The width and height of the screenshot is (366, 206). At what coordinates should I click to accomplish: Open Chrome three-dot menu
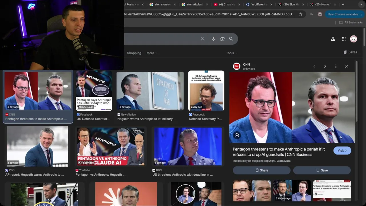tap(361, 14)
